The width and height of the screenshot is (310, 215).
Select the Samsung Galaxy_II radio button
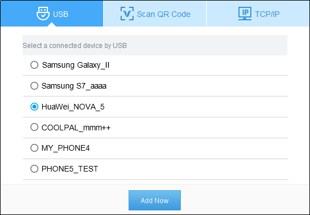[x=34, y=65]
